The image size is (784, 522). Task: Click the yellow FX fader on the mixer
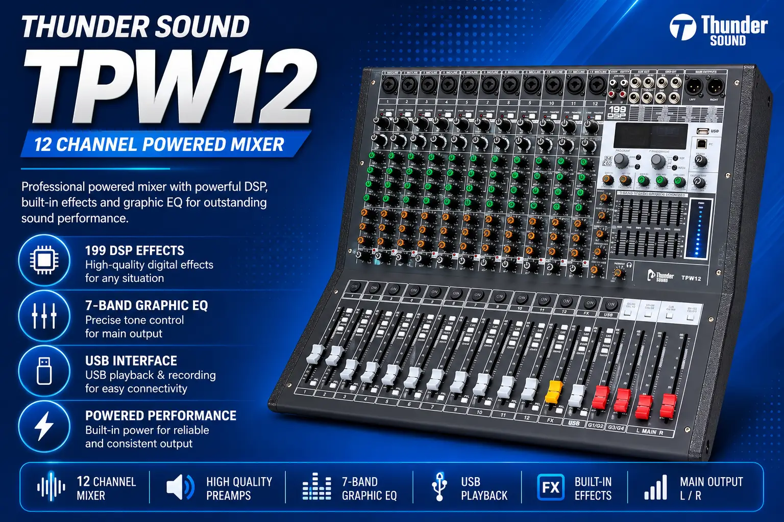[x=553, y=391]
